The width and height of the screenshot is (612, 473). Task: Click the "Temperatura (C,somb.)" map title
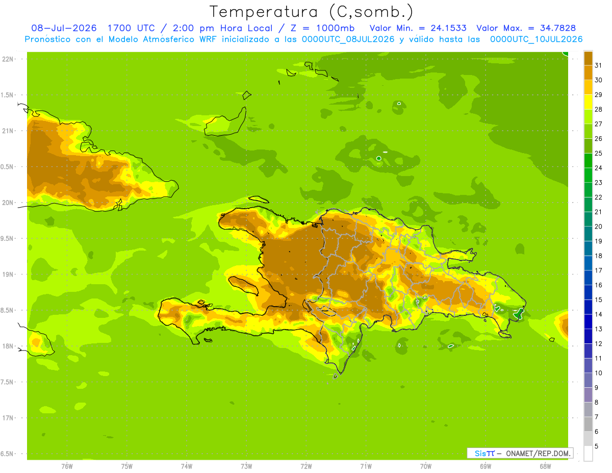[x=312, y=12]
